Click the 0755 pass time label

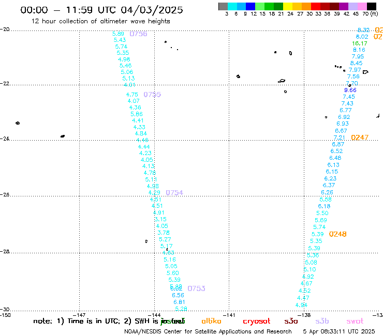[x=152, y=95]
